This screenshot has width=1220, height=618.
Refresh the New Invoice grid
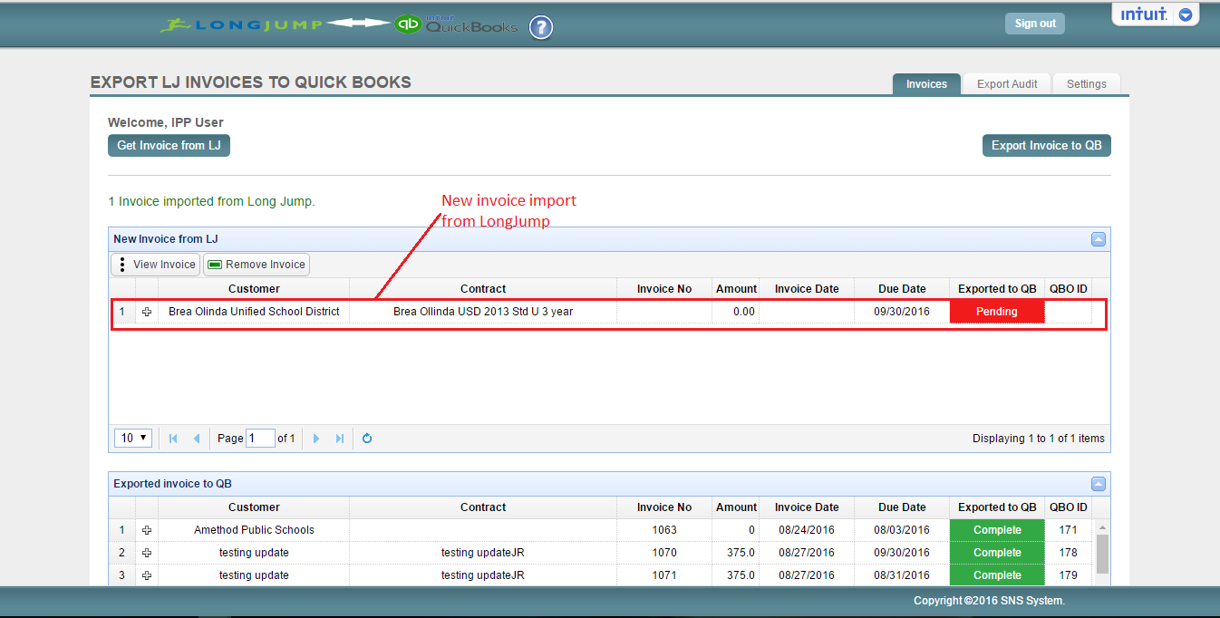(367, 439)
